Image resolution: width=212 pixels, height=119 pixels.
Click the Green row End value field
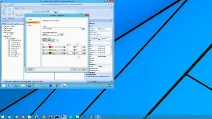coord(79,53)
